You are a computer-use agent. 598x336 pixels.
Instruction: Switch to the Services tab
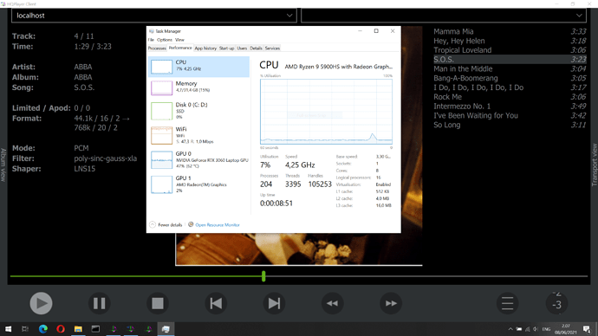pos(272,48)
